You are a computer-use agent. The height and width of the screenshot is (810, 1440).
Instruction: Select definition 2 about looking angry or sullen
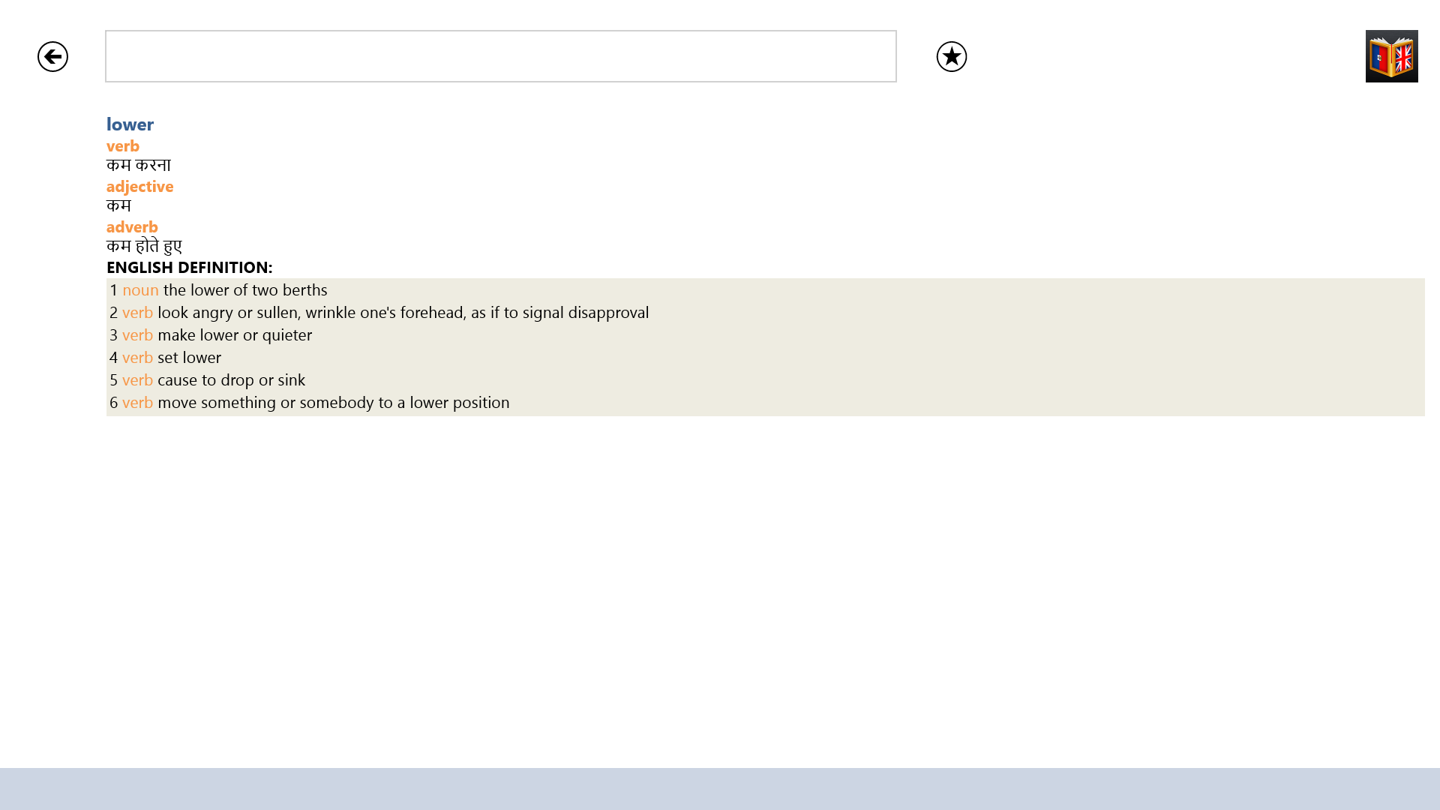[402, 313]
